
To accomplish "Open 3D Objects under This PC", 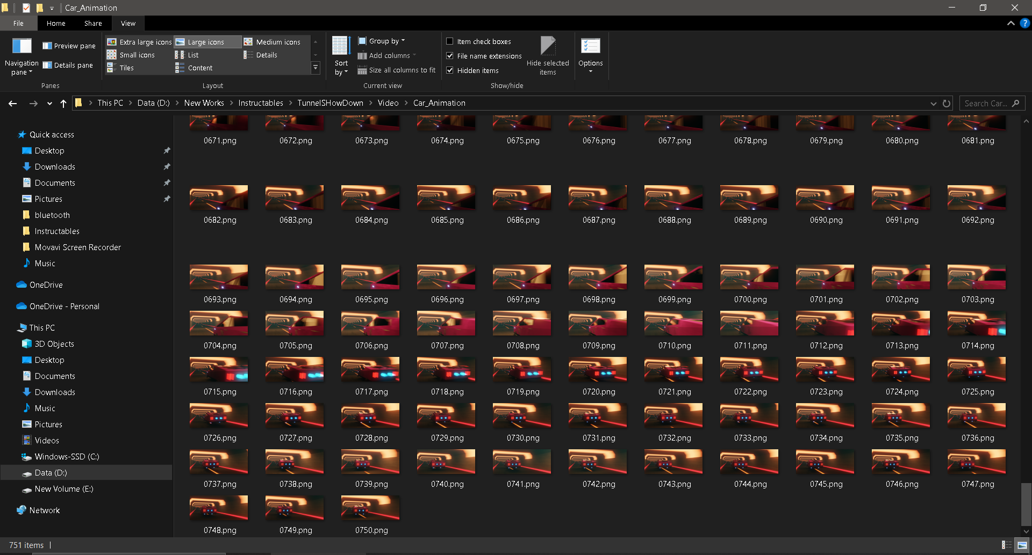I will point(54,344).
